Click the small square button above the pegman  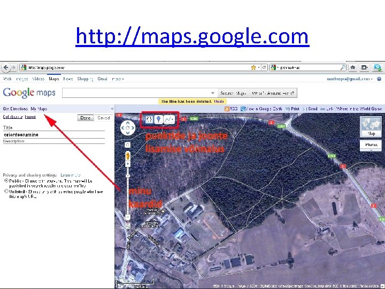tap(128, 145)
